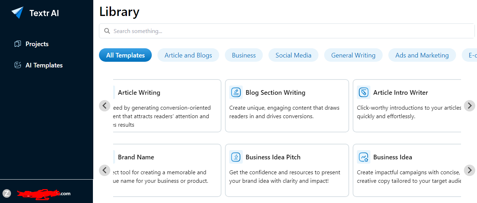Open the General Writing category
477x203 pixels.
[x=353, y=55]
